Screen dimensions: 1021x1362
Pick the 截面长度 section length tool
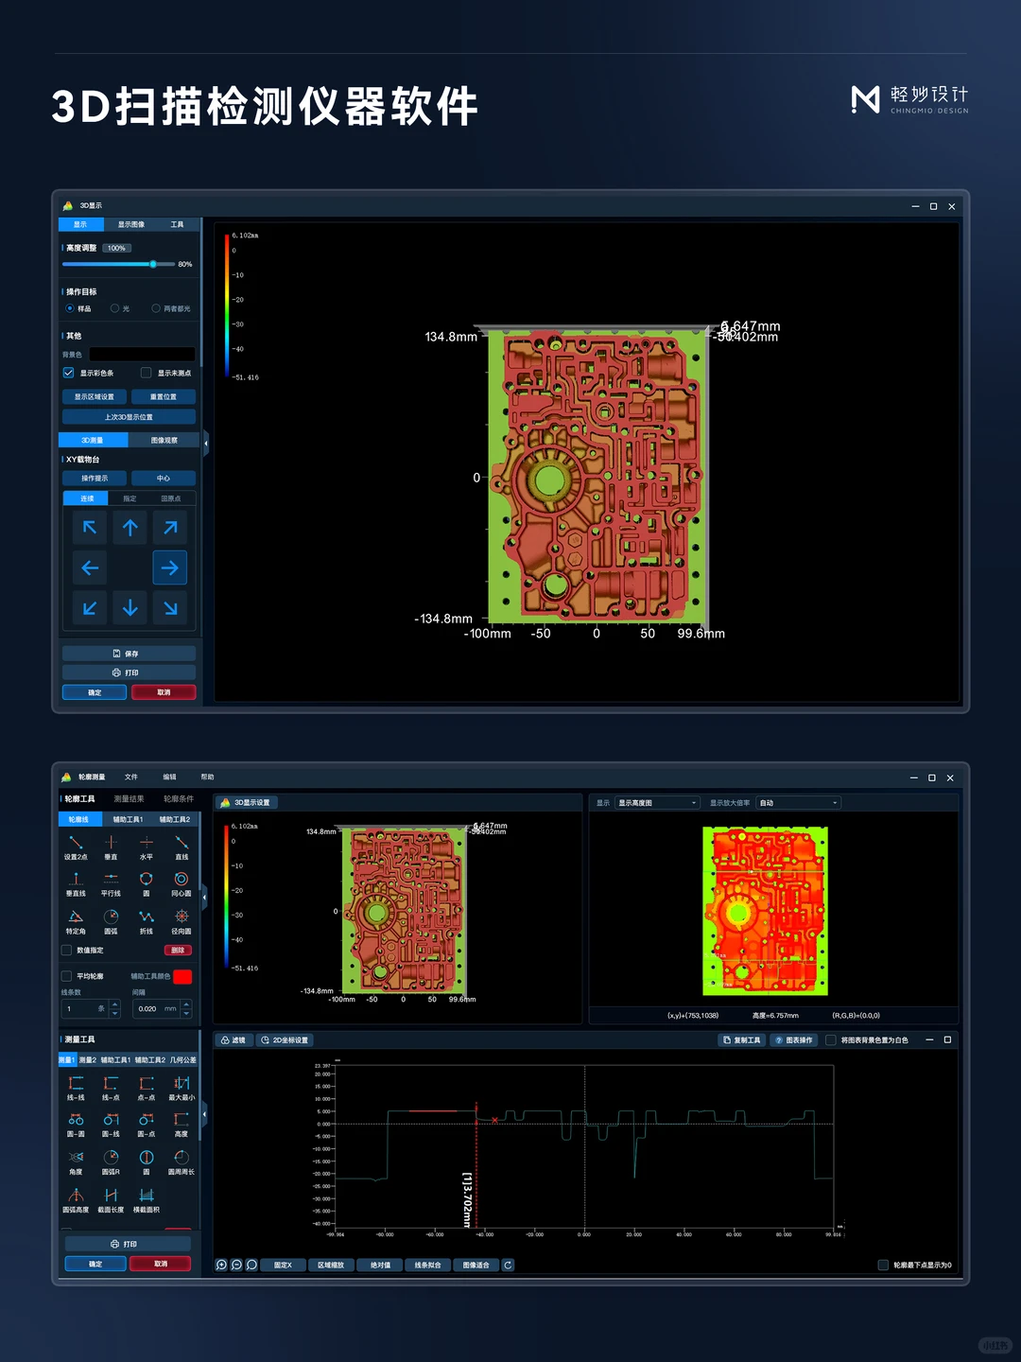[x=111, y=1200]
